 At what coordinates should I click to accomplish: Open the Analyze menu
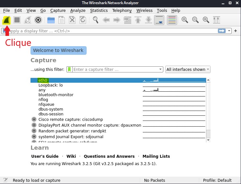[x=78, y=11]
